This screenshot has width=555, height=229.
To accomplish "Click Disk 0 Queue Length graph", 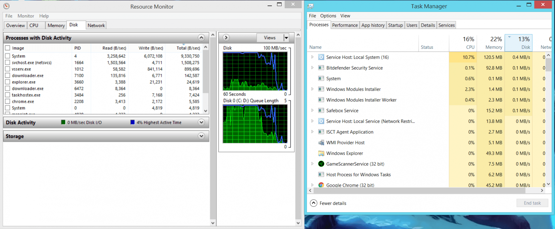I will point(255,124).
